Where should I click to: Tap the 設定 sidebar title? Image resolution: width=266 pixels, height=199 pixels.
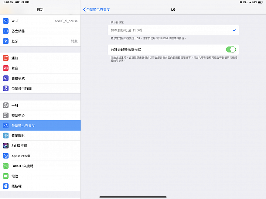[x=40, y=10]
